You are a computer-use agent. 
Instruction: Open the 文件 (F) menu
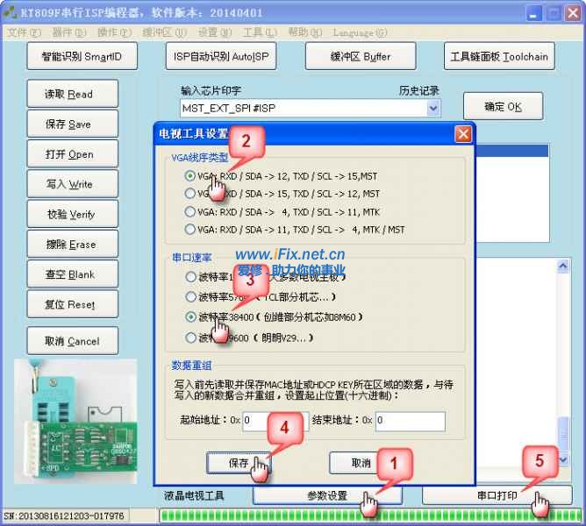tap(24, 32)
